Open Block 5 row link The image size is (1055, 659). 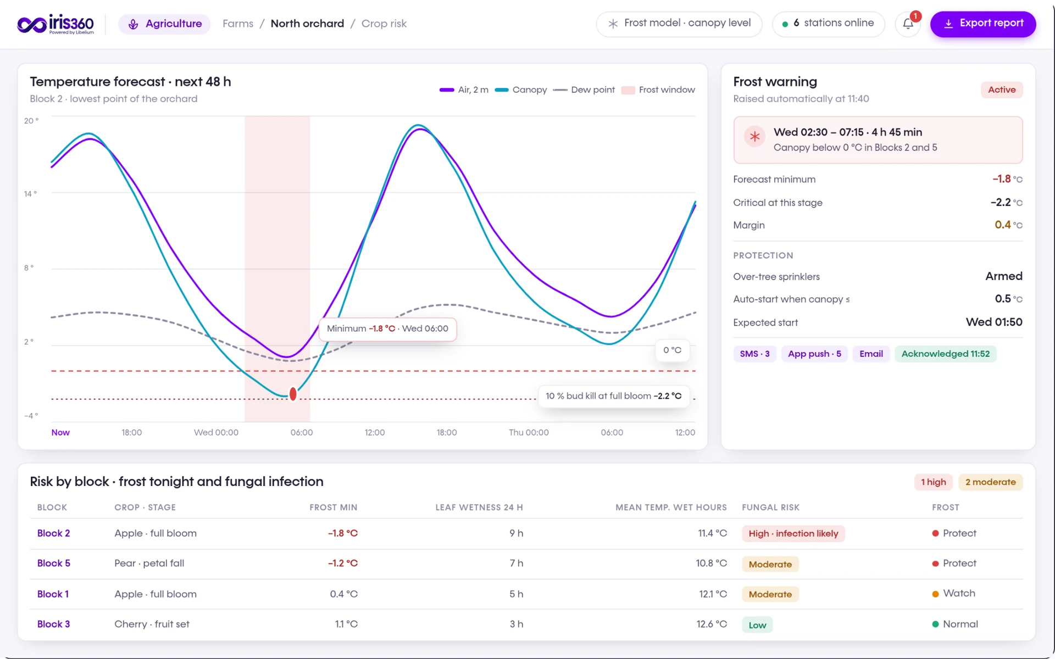pos(53,563)
